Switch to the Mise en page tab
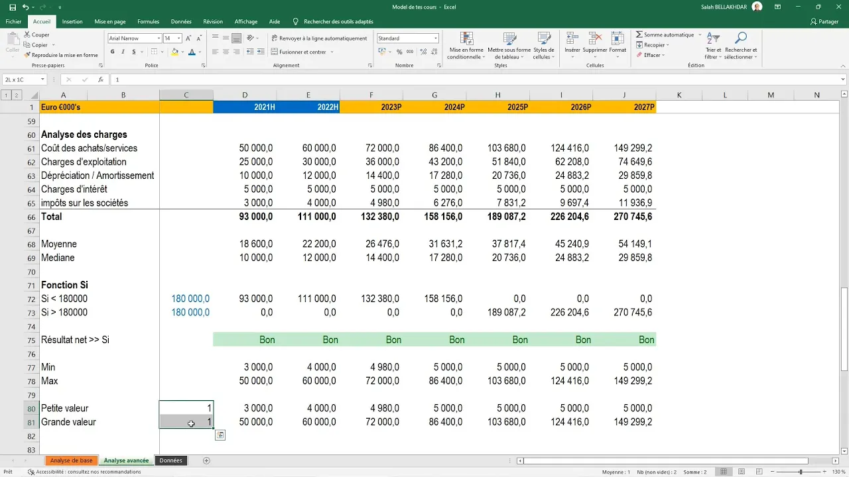The image size is (849, 477). (x=110, y=21)
